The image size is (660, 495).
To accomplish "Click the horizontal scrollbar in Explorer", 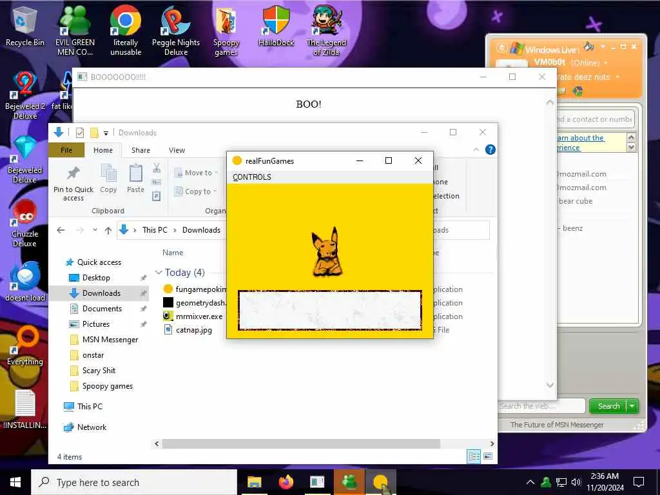I will click(x=301, y=443).
